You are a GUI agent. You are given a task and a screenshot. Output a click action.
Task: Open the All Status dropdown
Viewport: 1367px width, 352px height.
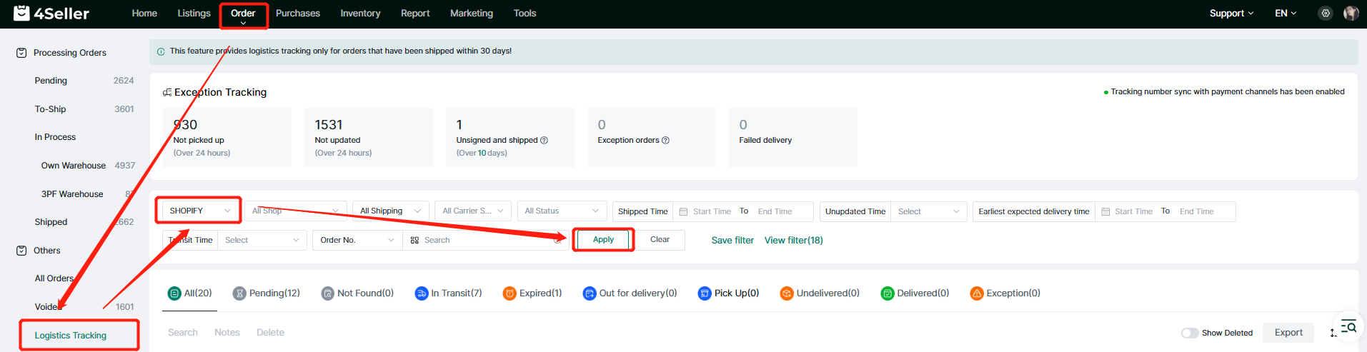[561, 211]
